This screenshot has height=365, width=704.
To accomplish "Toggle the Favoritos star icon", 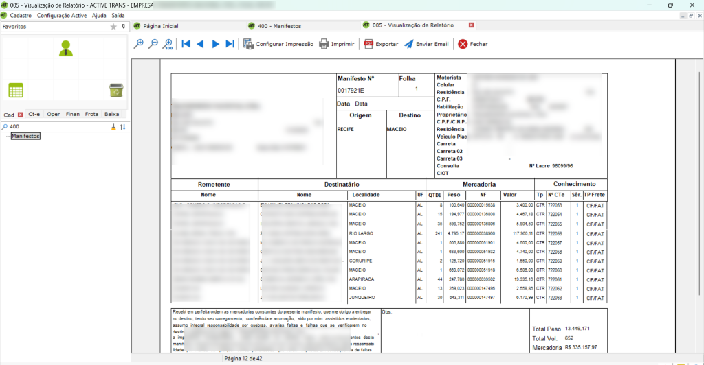I will (x=113, y=27).
